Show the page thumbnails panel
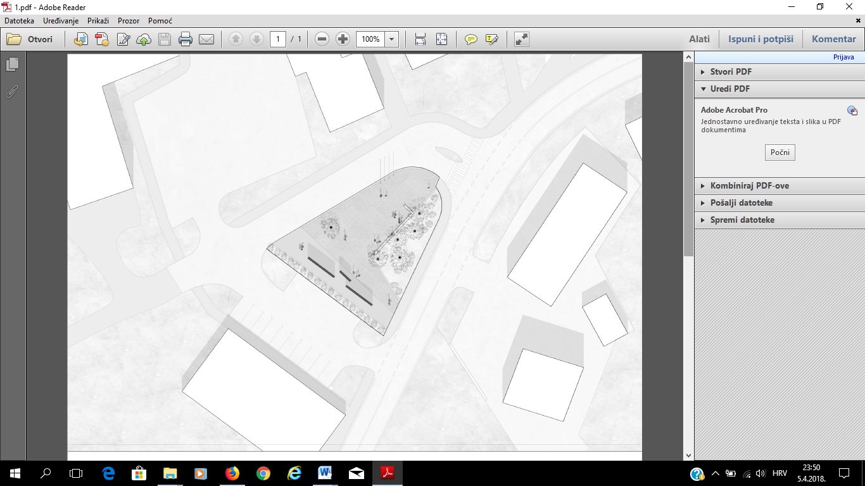This screenshot has width=865, height=486. tap(12, 65)
